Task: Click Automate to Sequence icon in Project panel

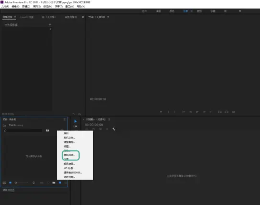Action: pyautogui.click(x=42, y=183)
